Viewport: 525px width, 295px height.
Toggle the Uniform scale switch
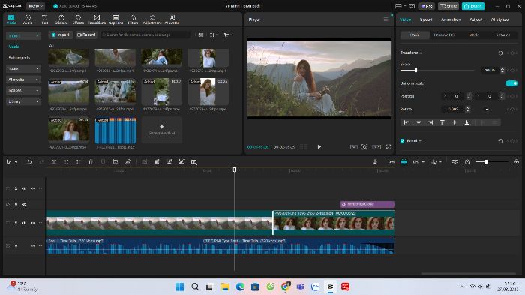point(511,83)
